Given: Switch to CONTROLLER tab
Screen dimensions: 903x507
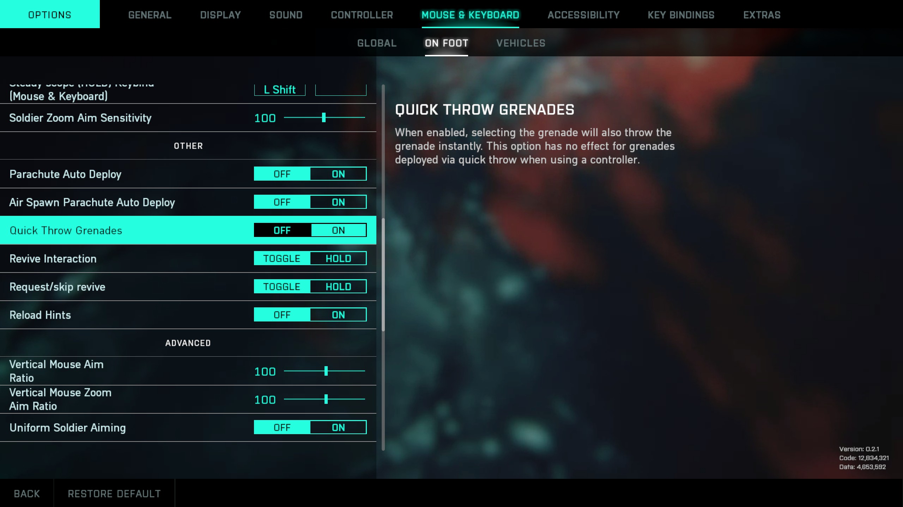Looking at the screenshot, I should [x=362, y=15].
